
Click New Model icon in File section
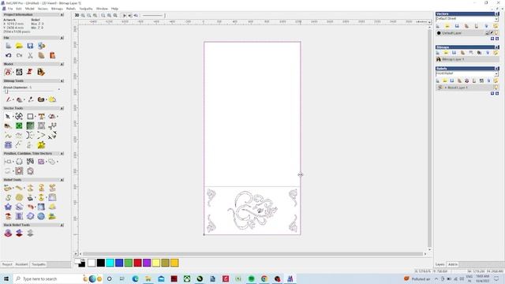9,46
